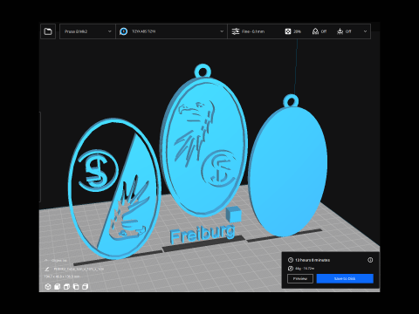
Task: Select the small cube model
Action: coord(234,214)
